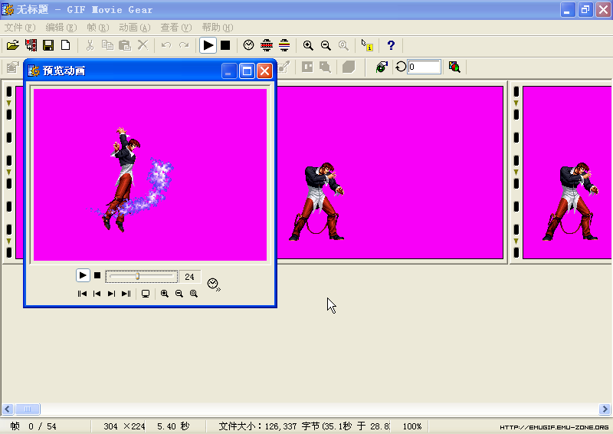Step to previous frame in preview

click(x=97, y=294)
